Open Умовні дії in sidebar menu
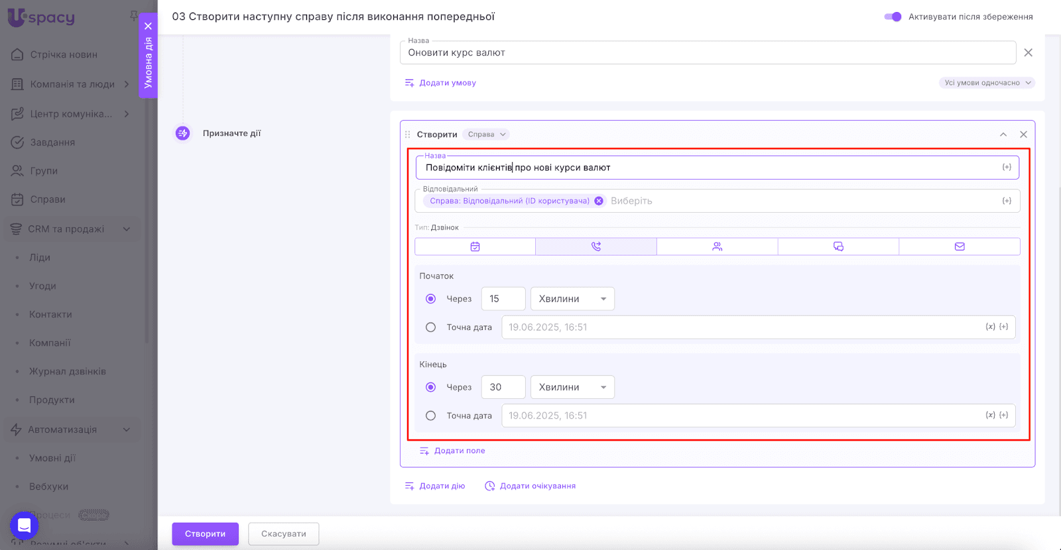The width and height of the screenshot is (1061, 550). [52, 458]
